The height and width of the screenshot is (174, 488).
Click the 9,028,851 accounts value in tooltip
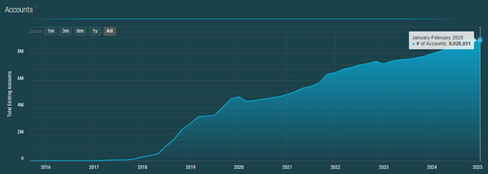click(459, 44)
